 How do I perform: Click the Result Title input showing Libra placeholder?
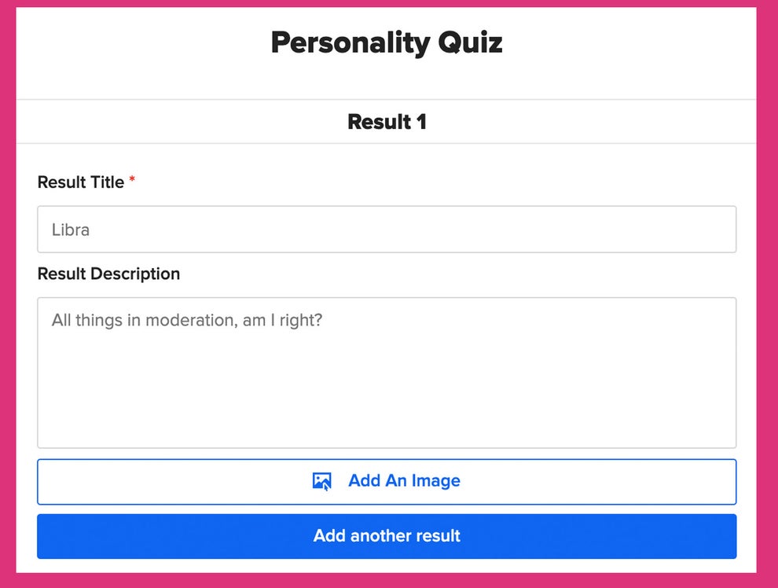coord(387,229)
